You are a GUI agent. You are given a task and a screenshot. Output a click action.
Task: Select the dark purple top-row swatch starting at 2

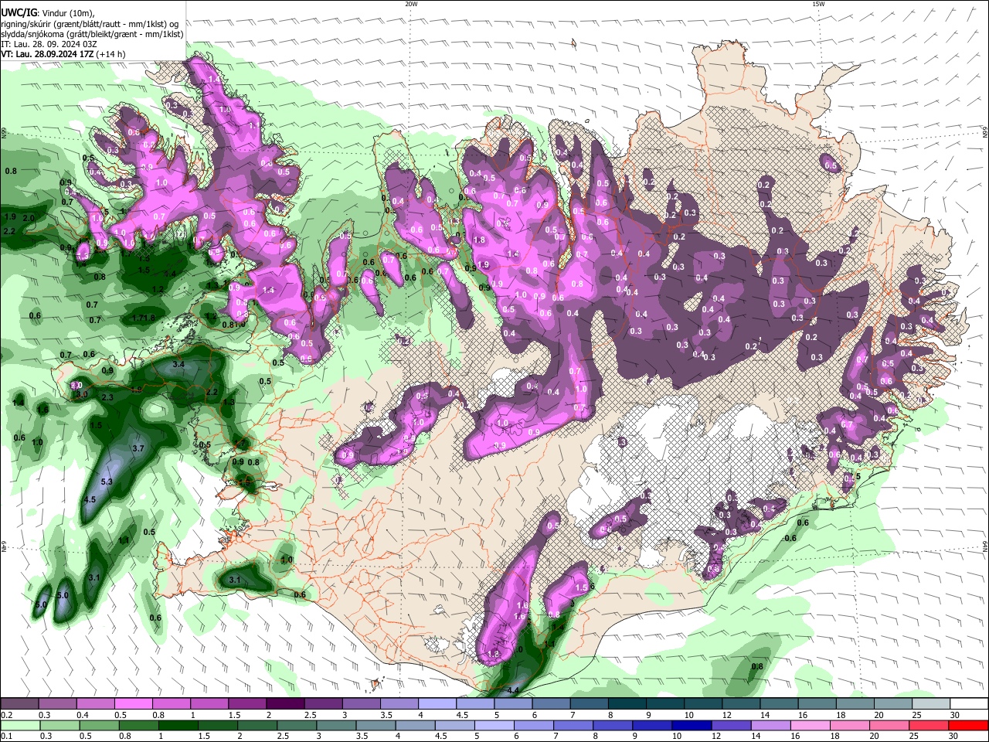point(284,704)
